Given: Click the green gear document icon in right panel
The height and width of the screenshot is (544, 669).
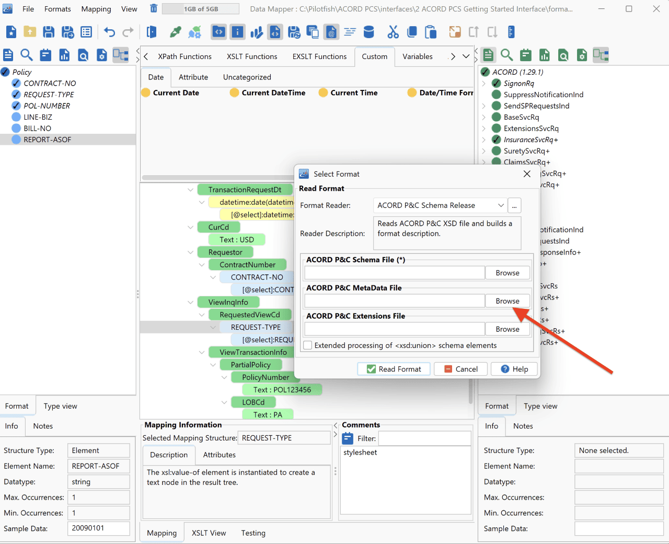Looking at the screenshot, I should tap(582, 55).
